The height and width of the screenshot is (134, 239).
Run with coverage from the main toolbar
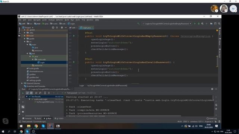pos(202,24)
